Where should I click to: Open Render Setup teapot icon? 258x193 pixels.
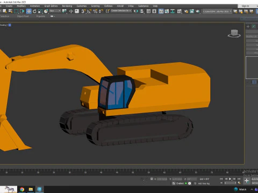(186, 11)
